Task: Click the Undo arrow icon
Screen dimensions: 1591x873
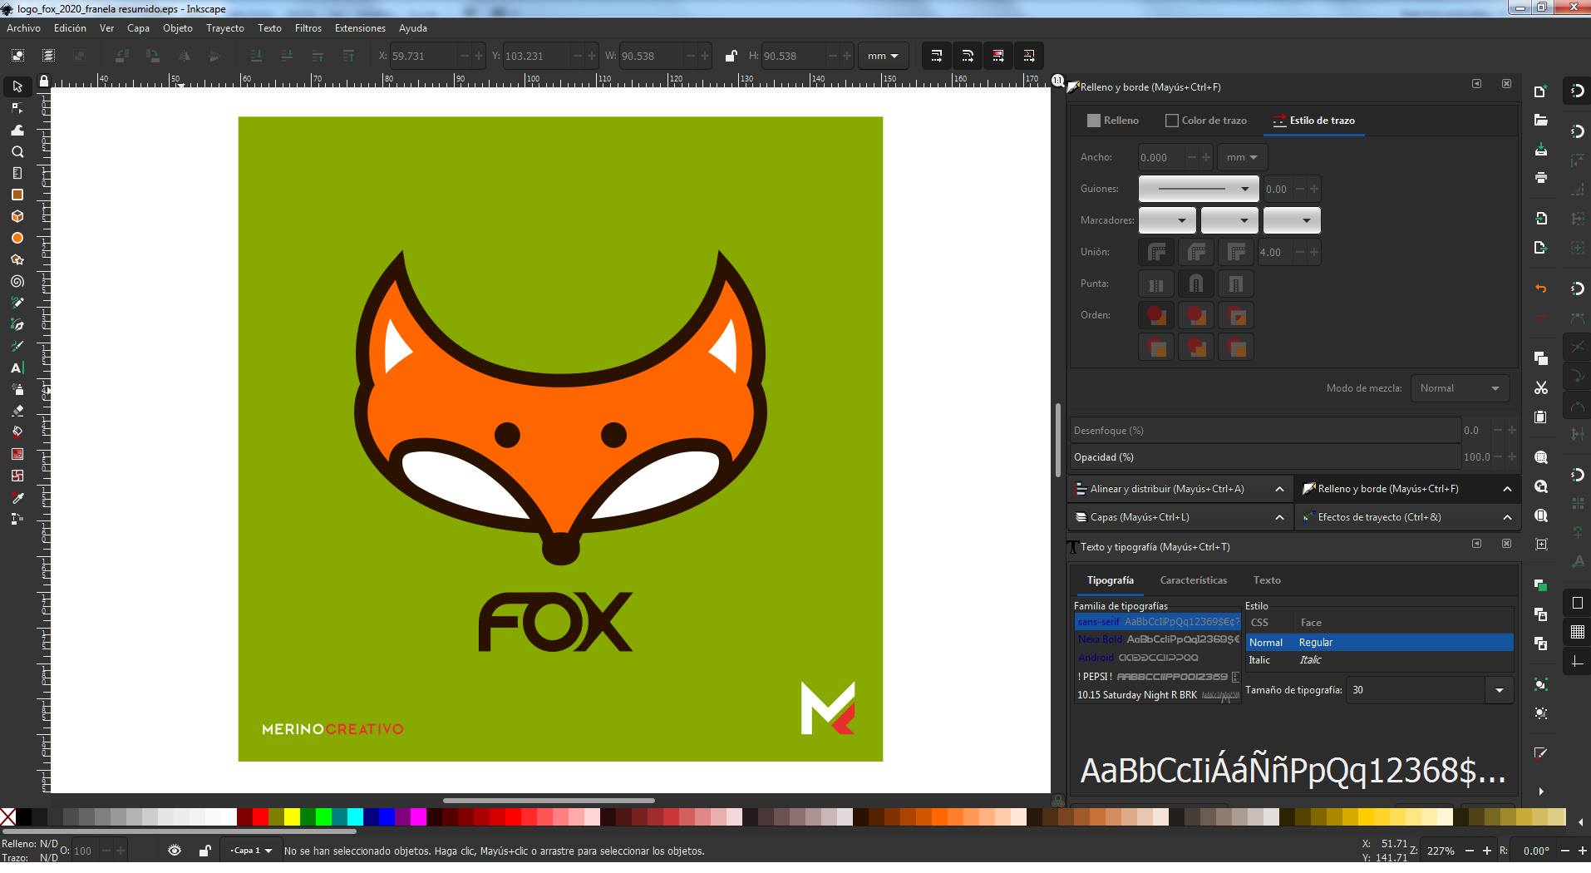Action: tap(1541, 288)
